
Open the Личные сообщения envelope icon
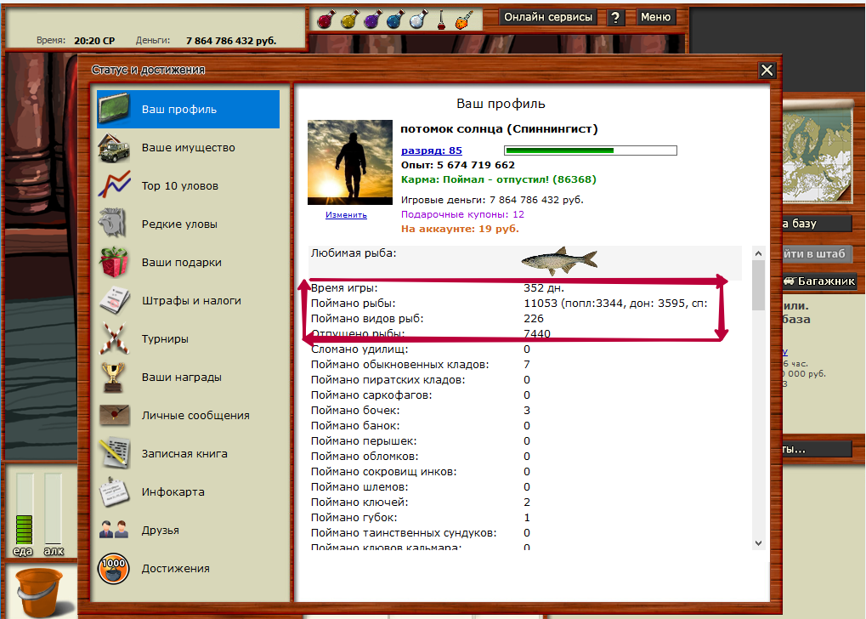coord(115,416)
